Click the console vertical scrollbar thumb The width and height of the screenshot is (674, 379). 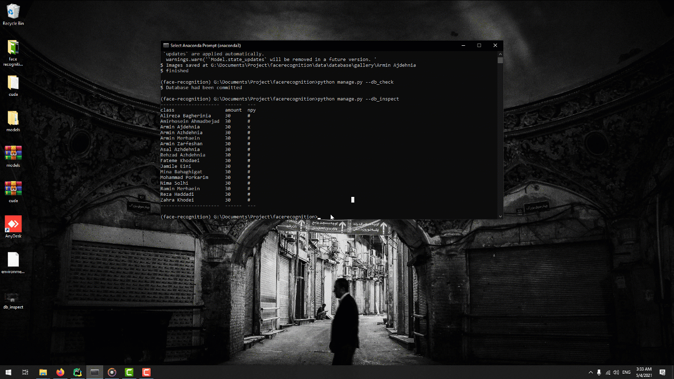[500, 60]
